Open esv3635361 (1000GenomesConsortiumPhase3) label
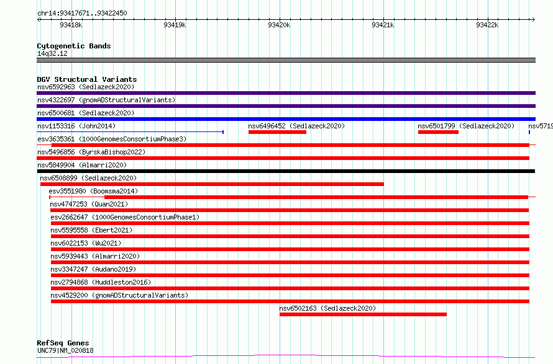553x364 pixels. [112, 139]
